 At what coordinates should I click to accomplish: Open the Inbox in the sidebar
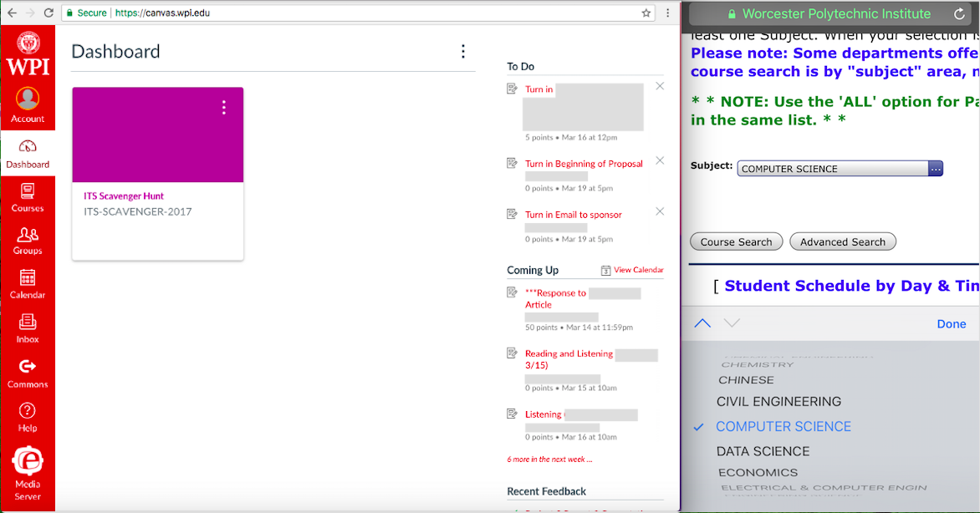28,328
